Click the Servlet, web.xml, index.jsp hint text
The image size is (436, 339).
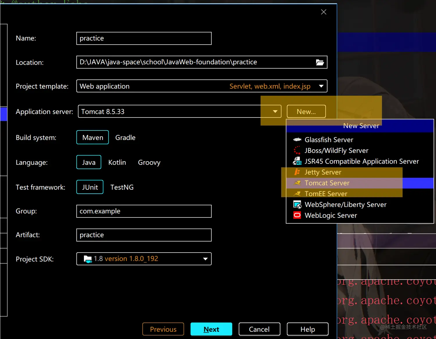point(270,86)
